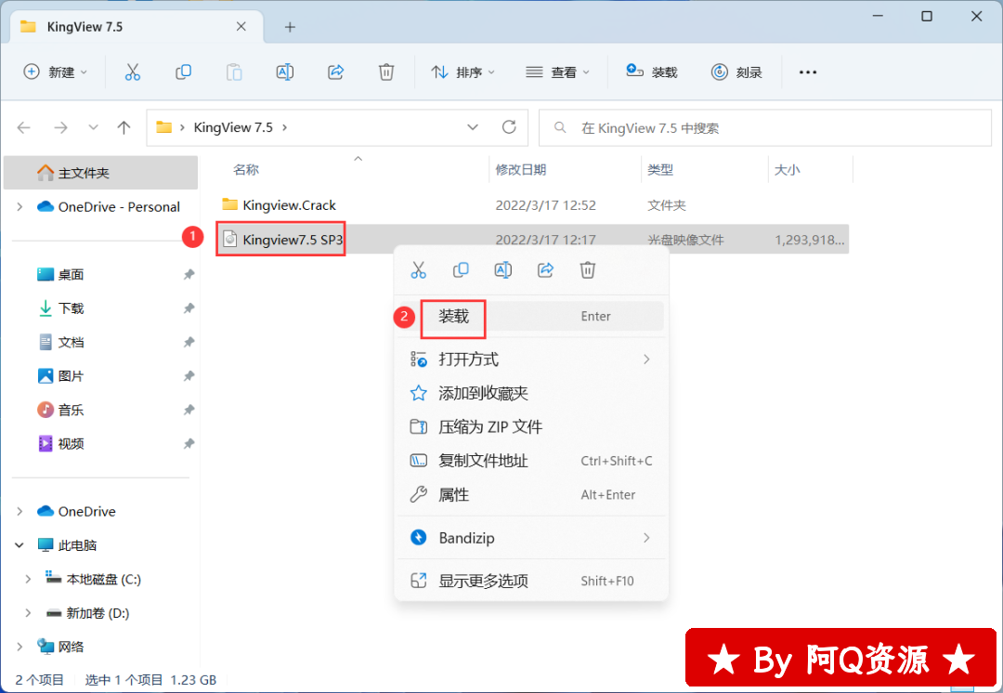Click the Paste icon in the toolbar
The width and height of the screenshot is (1003, 693).
click(234, 72)
